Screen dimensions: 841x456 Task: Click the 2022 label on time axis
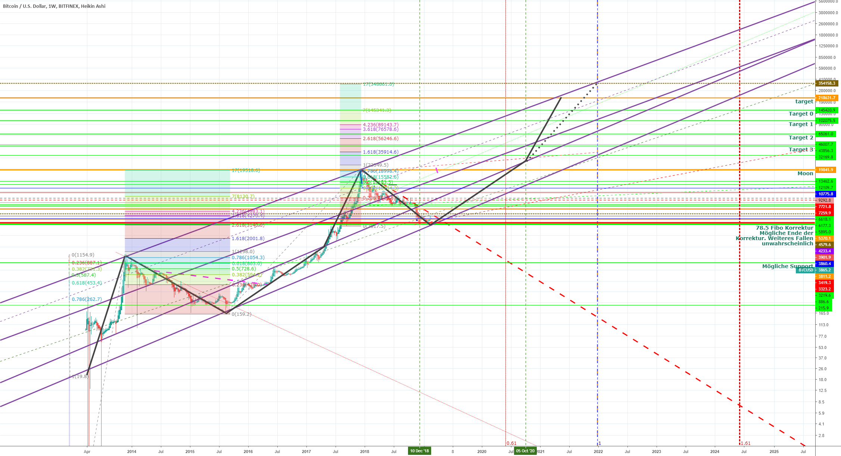(598, 451)
